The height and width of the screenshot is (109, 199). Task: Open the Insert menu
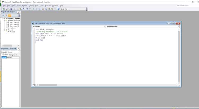tap(19, 6)
